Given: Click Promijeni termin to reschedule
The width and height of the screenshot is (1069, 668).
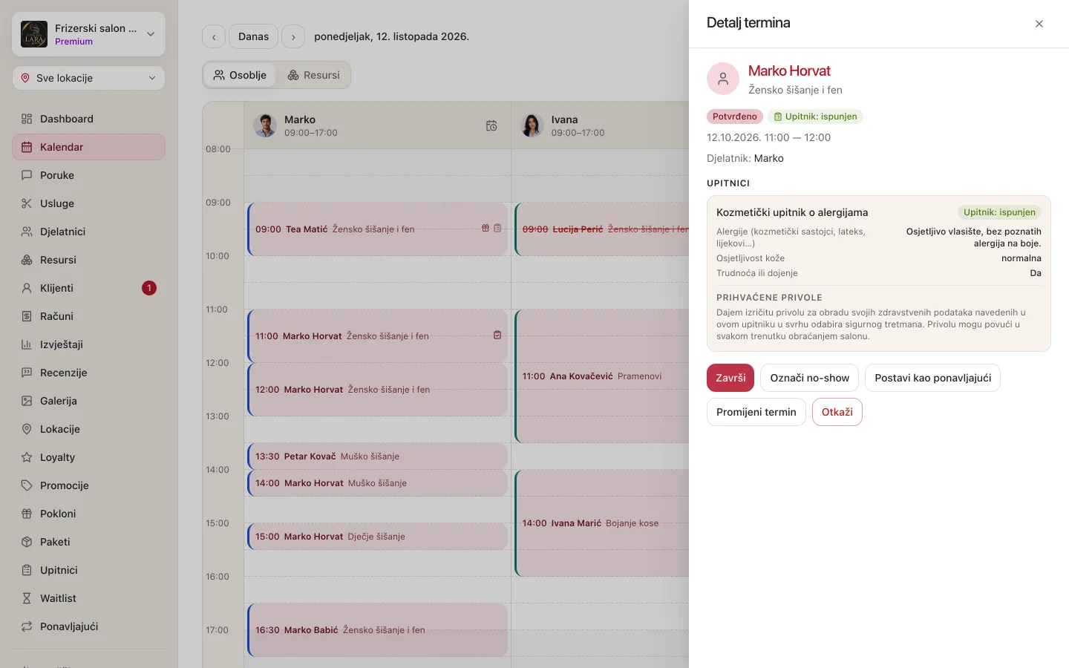Looking at the screenshot, I should pyautogui.click(x=756, y=412).
